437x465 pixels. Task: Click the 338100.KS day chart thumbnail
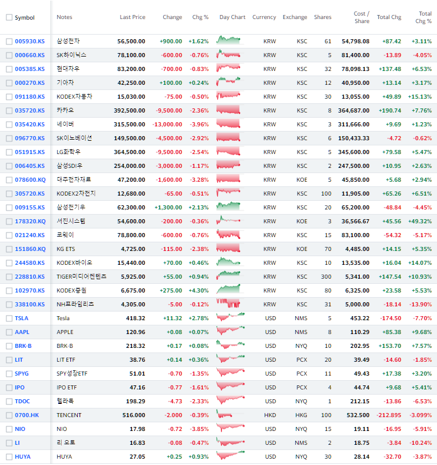tap(230, 303)
